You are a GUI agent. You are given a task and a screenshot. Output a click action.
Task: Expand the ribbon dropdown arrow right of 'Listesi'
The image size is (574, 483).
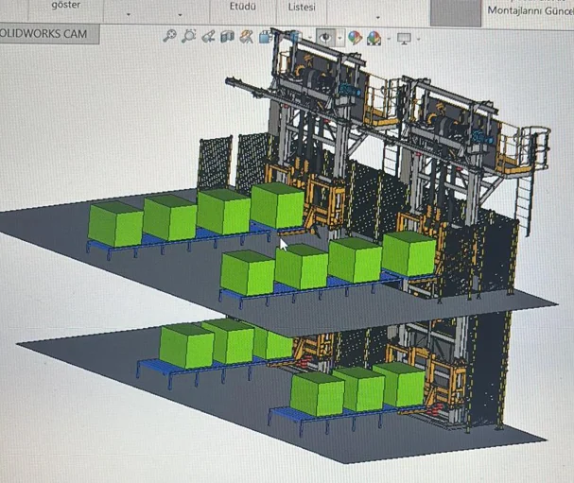coord(378,17)
